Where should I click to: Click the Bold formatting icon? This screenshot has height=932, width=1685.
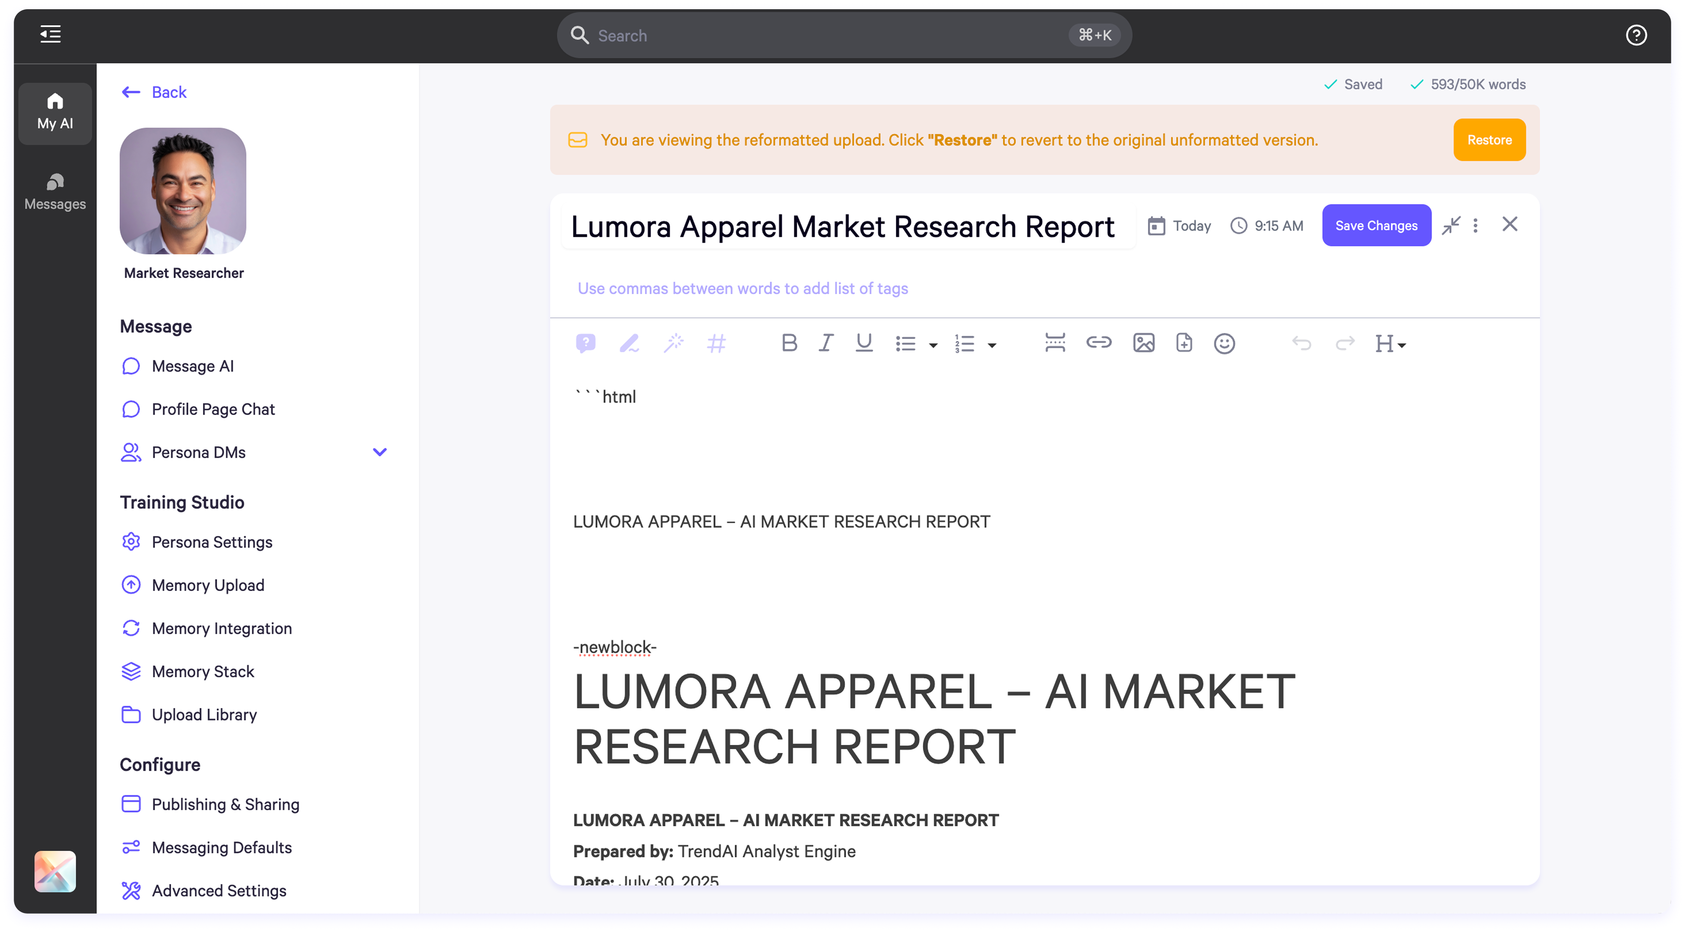(x=789, y=343)
